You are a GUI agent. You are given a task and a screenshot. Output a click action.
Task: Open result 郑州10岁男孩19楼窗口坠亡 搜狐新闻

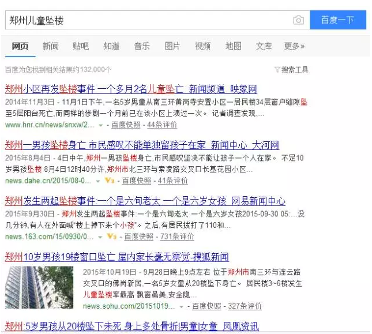117,257
